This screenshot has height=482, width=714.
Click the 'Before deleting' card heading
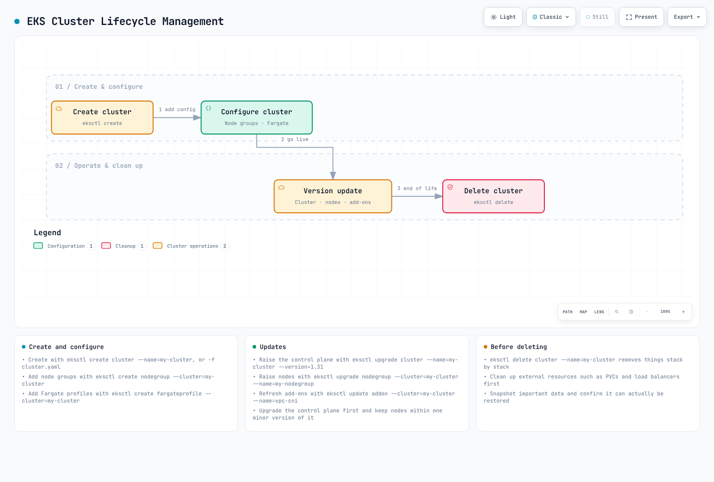point(519,347)
